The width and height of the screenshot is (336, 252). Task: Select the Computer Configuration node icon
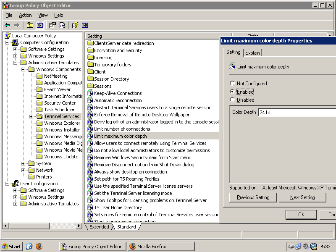[15, 42]
